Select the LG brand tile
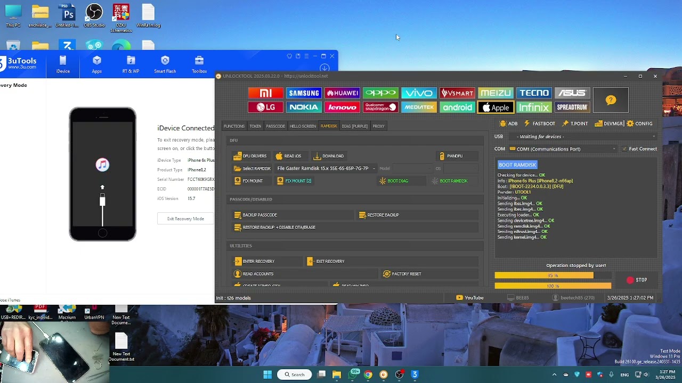682x383 pixels. coord(265,107)
